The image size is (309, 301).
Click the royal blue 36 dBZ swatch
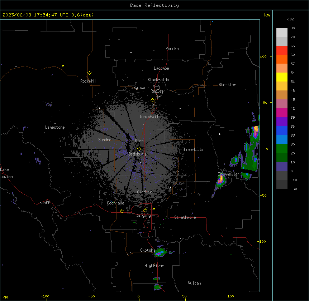click(282, 130)
